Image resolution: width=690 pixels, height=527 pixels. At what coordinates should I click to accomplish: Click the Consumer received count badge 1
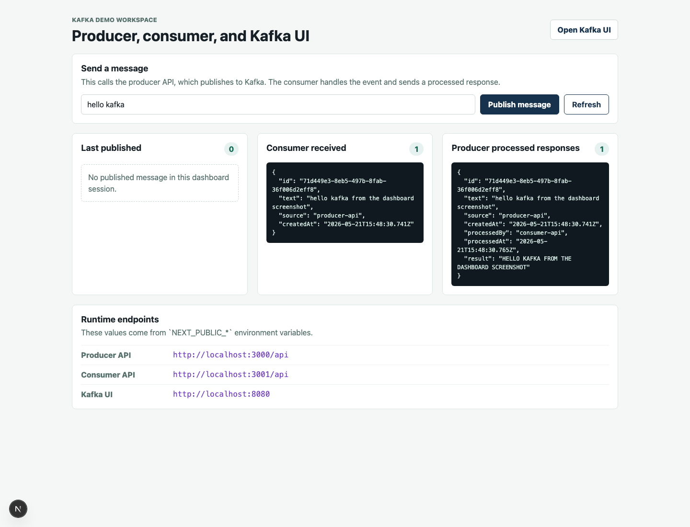(416, 149)
